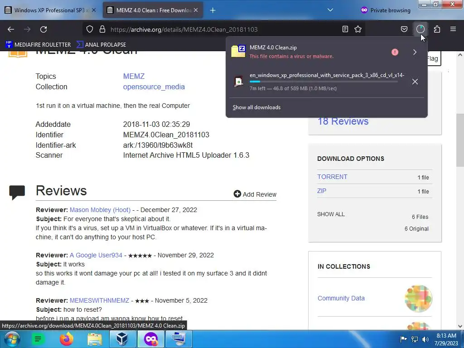Open Action Center flag tray icon
The height and width of the screenshot is (348, 464).
tap(403, 339)
